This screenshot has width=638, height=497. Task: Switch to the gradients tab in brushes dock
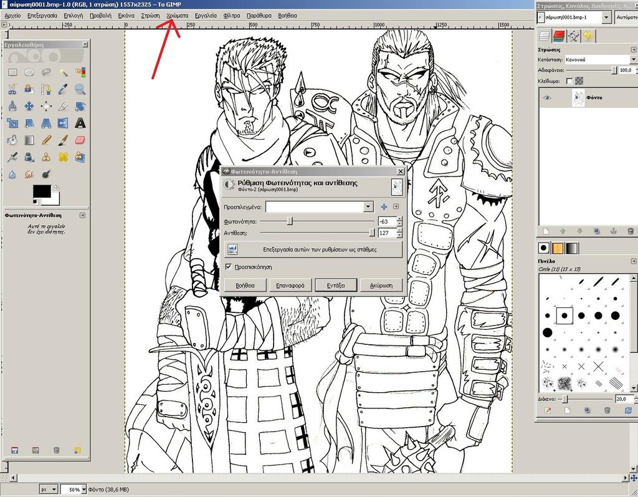point(572,248)
